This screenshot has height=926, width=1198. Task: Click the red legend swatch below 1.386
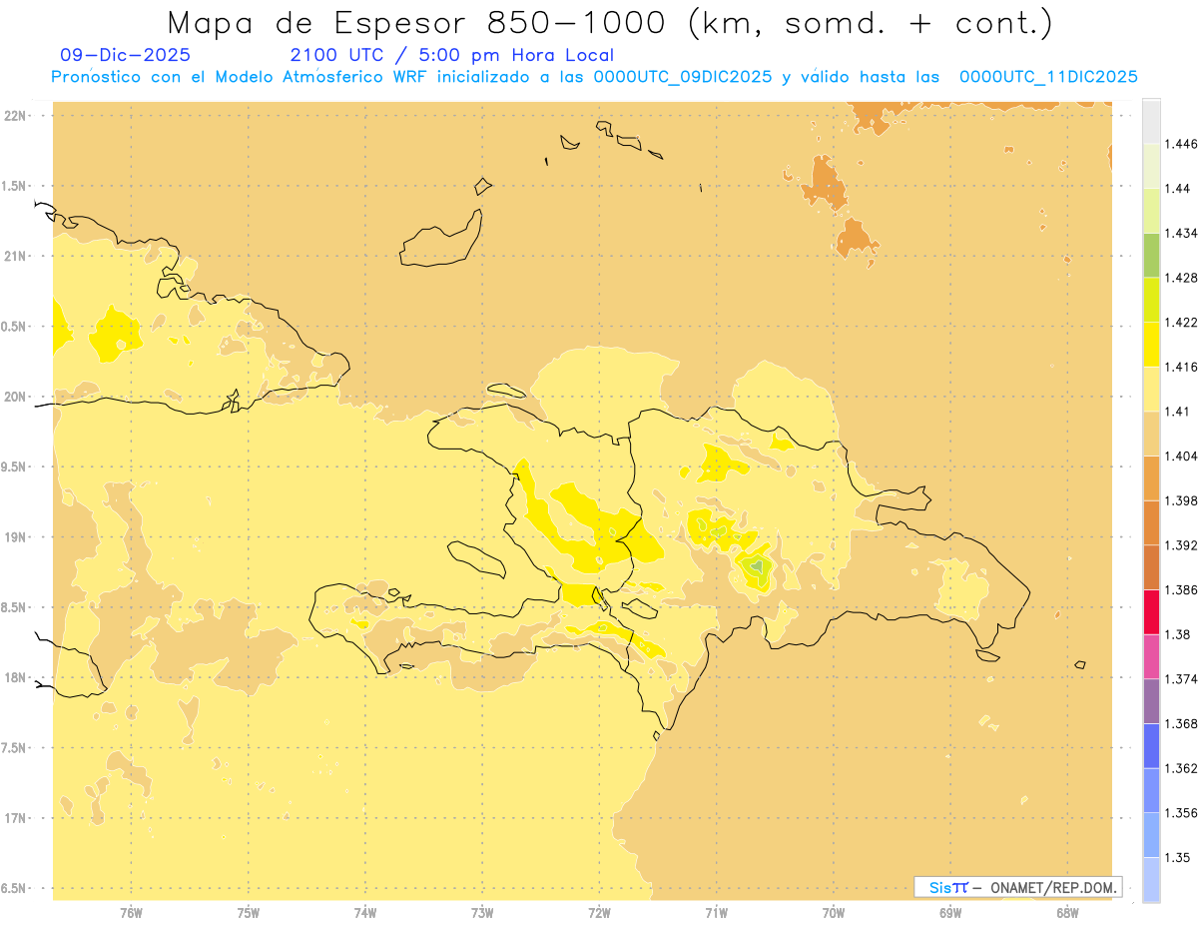click(1151, 611)
